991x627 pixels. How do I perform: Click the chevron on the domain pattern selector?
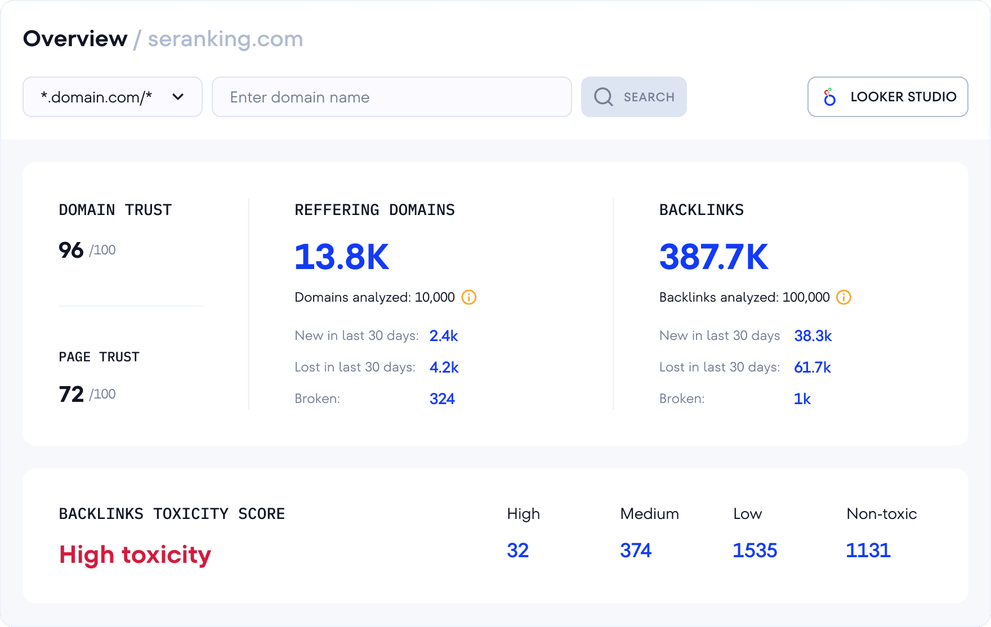point(178,97)
